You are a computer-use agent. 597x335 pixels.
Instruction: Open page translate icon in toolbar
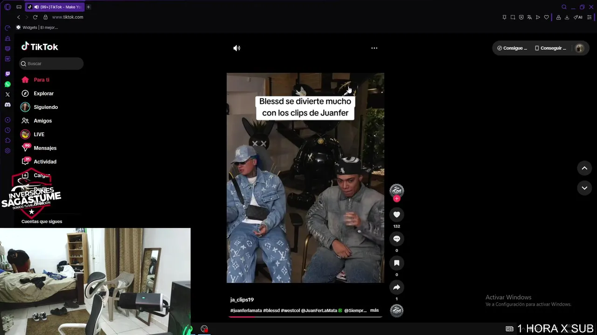[x=529, y=17]
